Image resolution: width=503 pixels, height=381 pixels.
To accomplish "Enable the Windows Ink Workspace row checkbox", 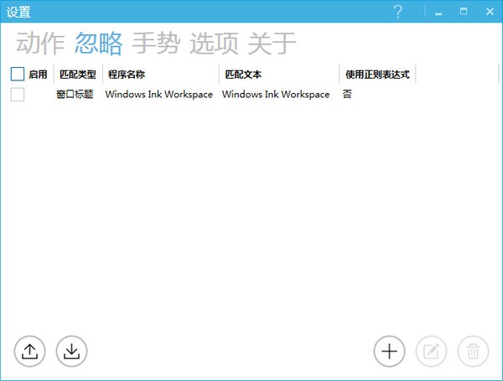I will (x=18, y=95).
